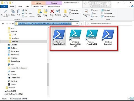Screen dimensions: 134x101
Task: Open the LocalLow folder in tree
Action: coord(14,38)
